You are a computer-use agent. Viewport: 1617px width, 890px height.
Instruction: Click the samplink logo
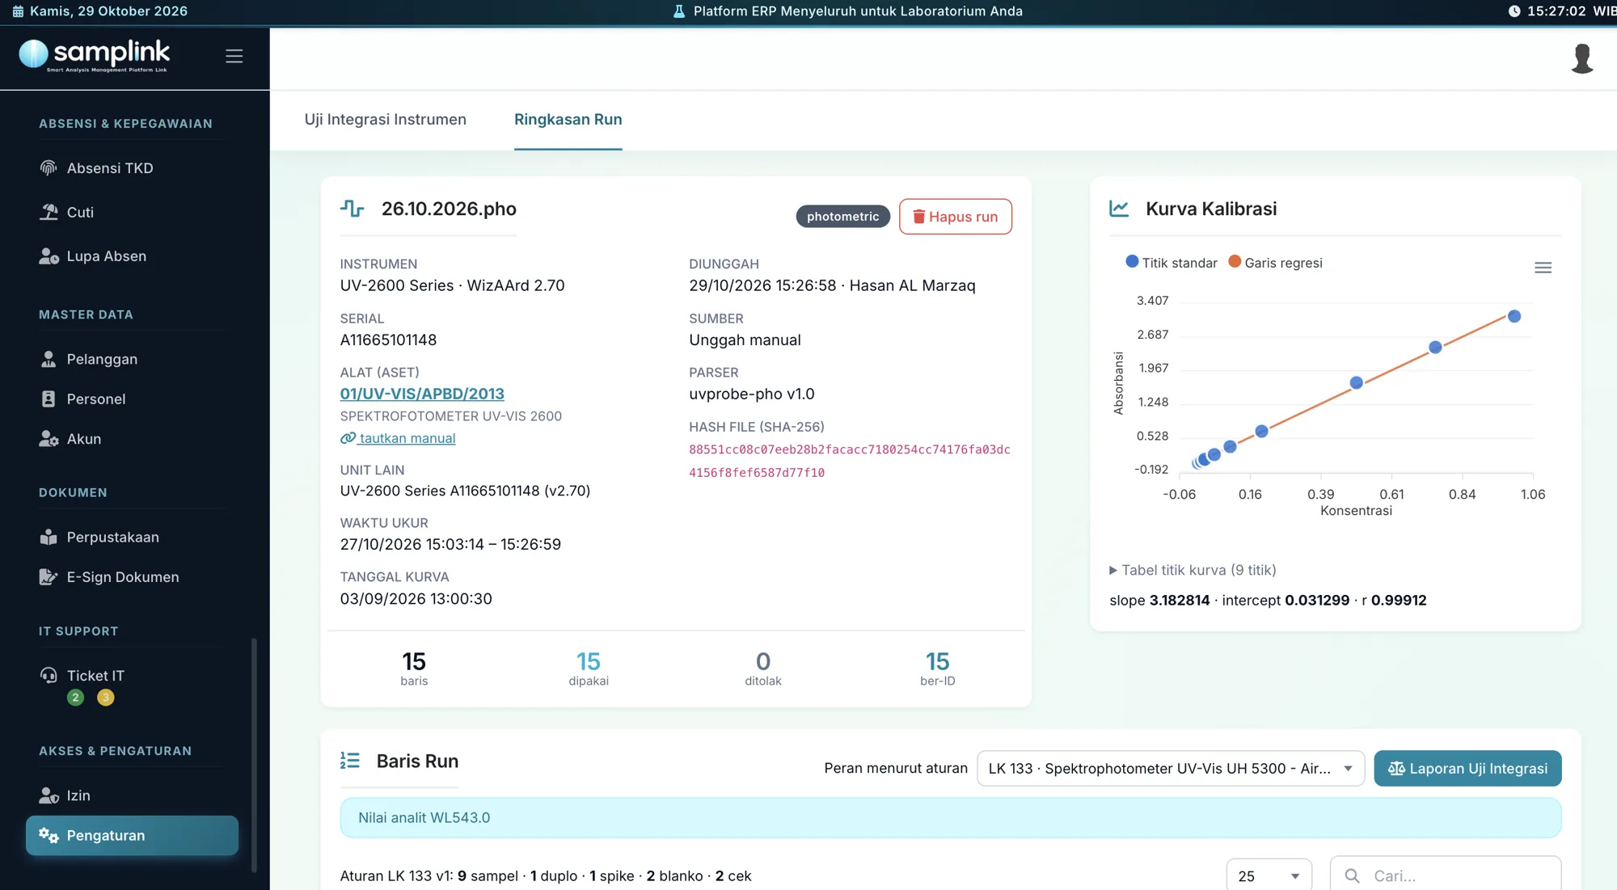94,55
